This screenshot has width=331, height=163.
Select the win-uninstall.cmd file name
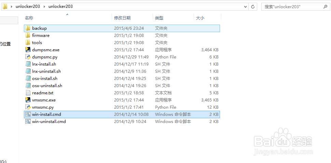coord(49,121)
